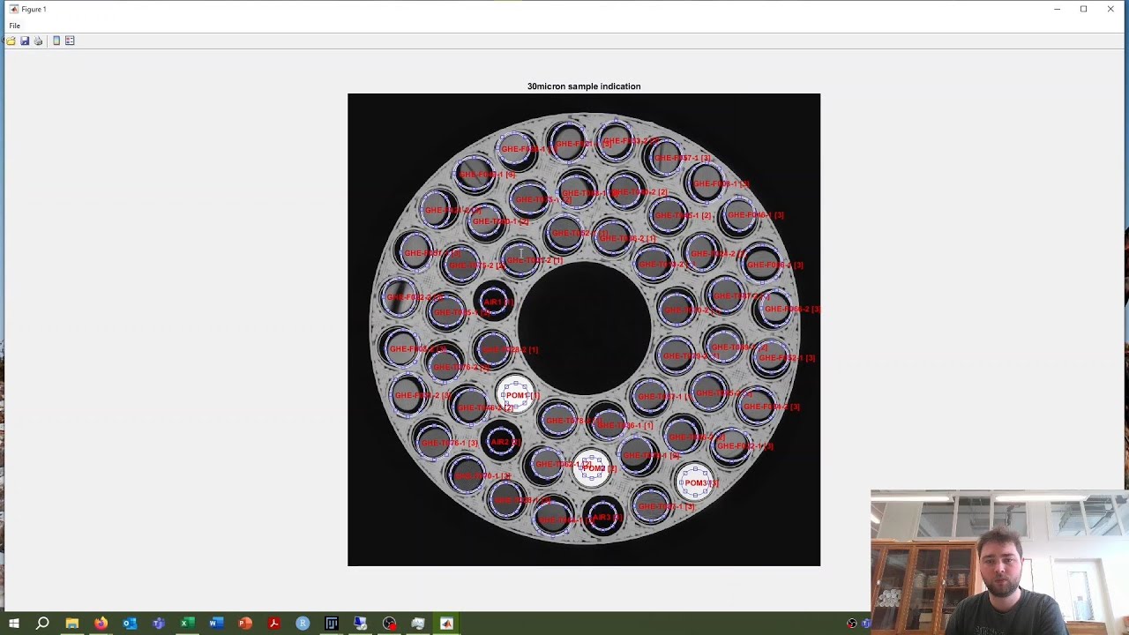Click the GHE-T076-1 [3] sample label
The image size is (1129, 635).
pos(450,443)
